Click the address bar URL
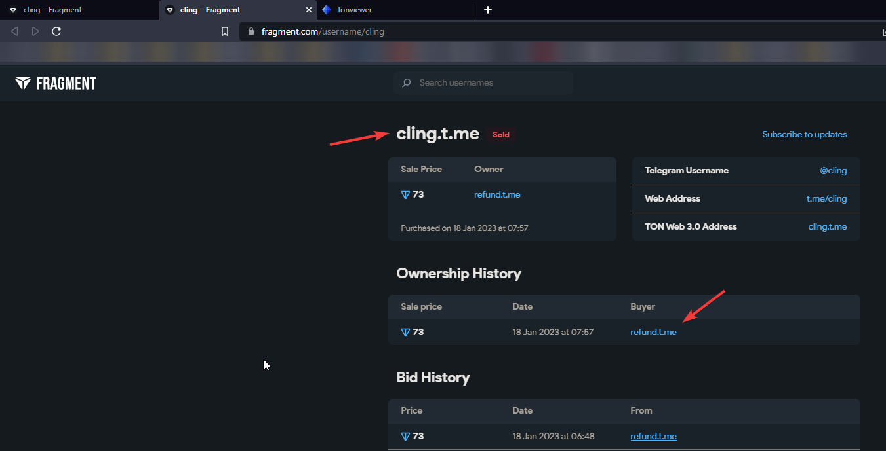 pos(323,31)
